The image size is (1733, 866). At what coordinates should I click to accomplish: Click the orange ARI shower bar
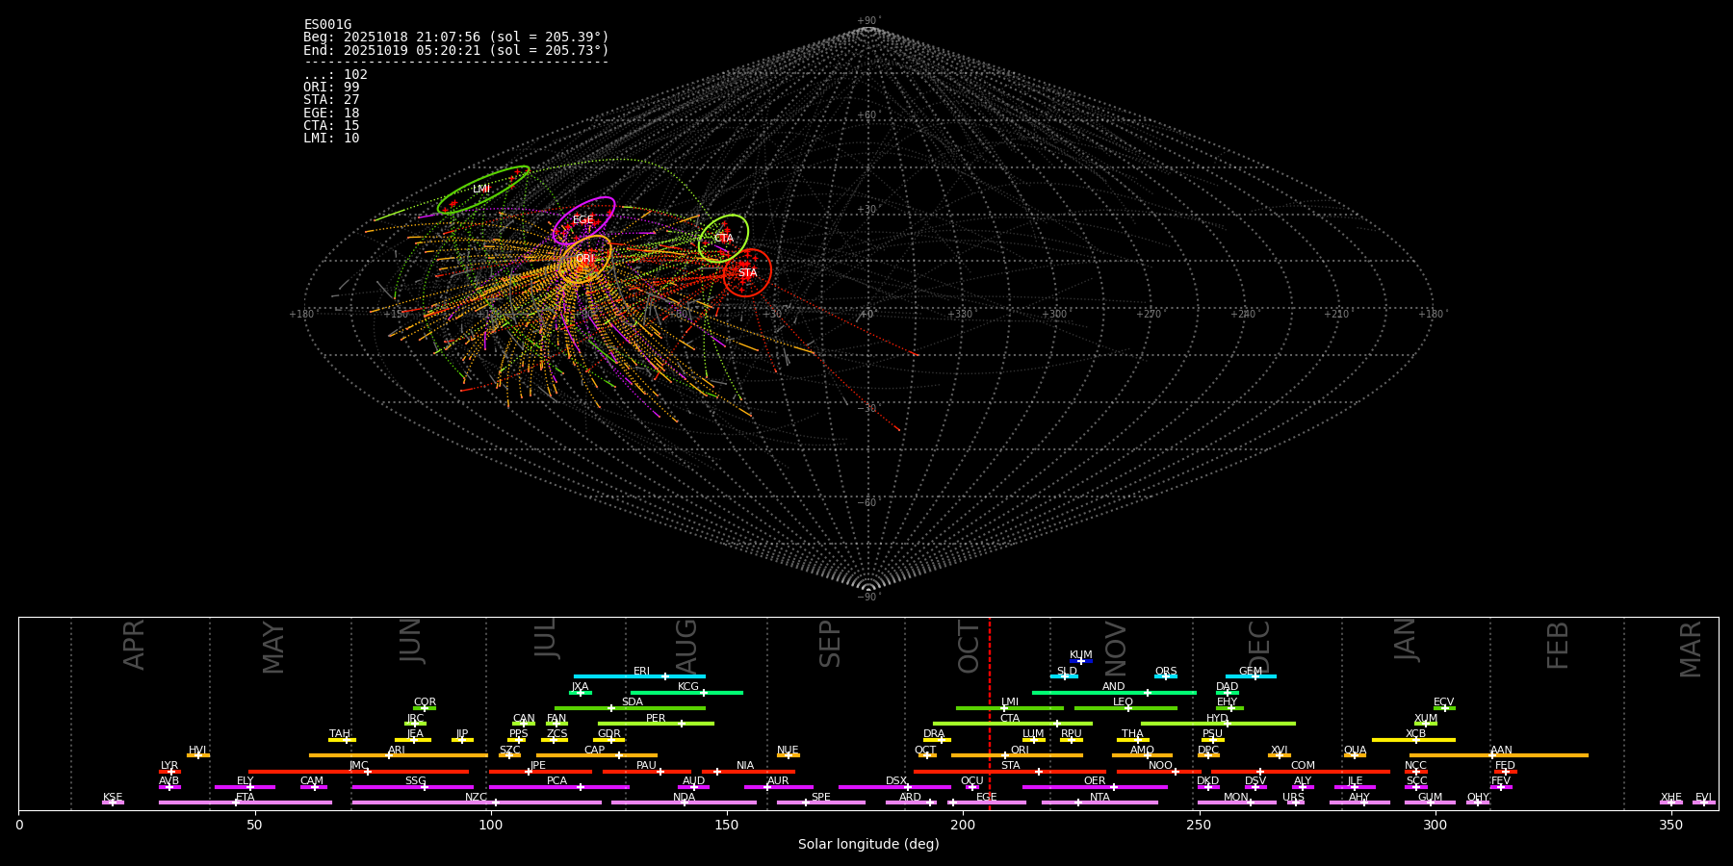click(399, 755)
